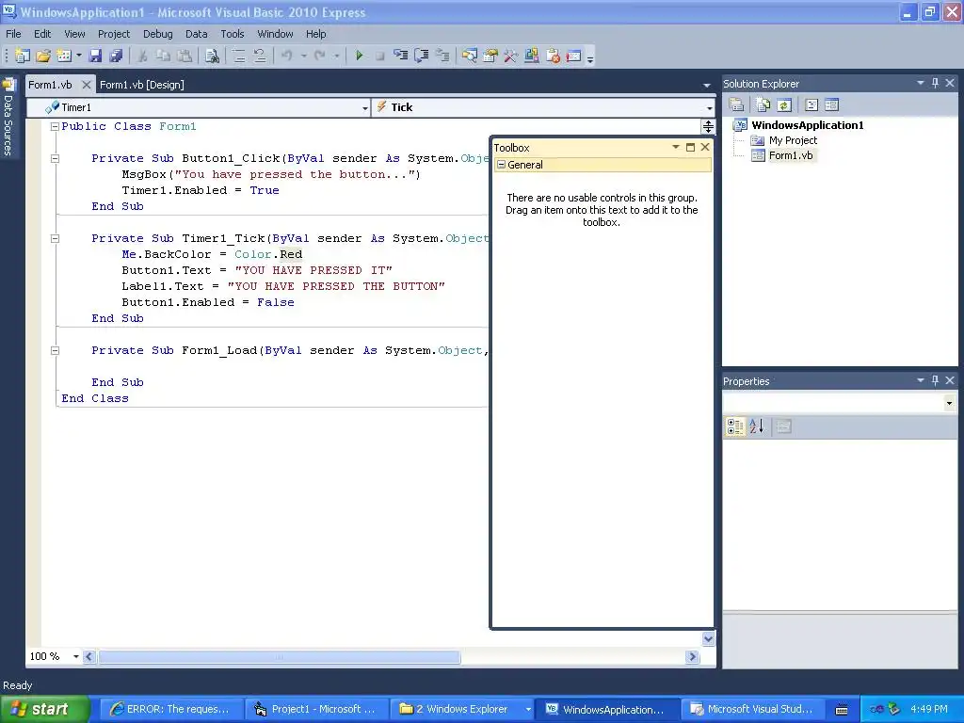This screenshot has width=964, height=723.
Task: Switch to Project1 - Microsoft taskbar item
Action: click(316, 709)
